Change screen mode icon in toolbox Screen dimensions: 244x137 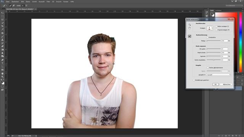[2, 90]
